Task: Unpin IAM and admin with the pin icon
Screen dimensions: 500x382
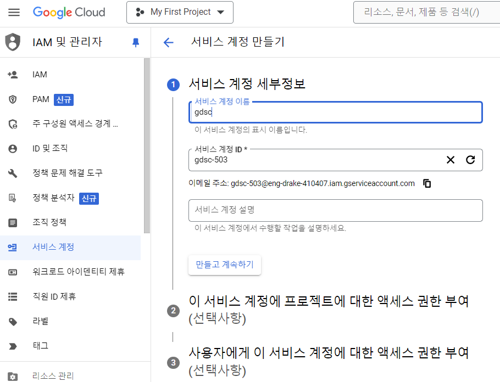Action: tap(136, 42)
